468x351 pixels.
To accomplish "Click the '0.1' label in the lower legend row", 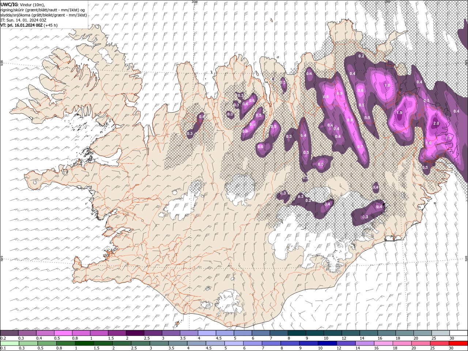I will pos(3,348).
